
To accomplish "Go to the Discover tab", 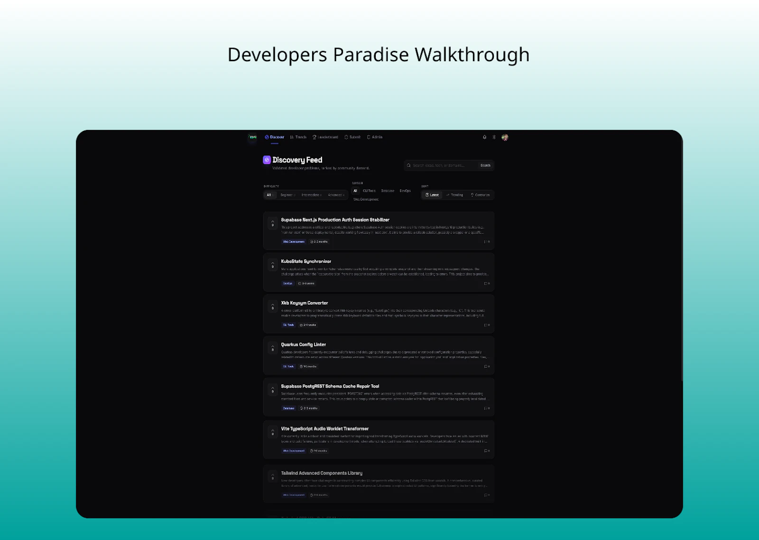I will [x=275, y=137].
